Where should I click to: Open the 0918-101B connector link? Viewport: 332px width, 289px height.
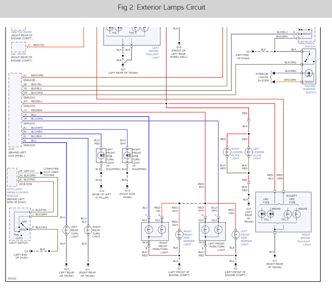(26, 184)
